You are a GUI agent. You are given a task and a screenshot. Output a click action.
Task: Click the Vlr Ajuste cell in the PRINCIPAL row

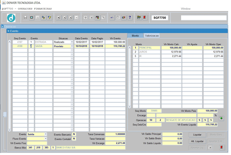(192, 48)
